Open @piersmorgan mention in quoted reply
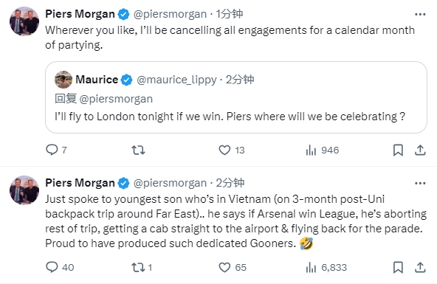This screenshot has width=437, height=284. 116,99
